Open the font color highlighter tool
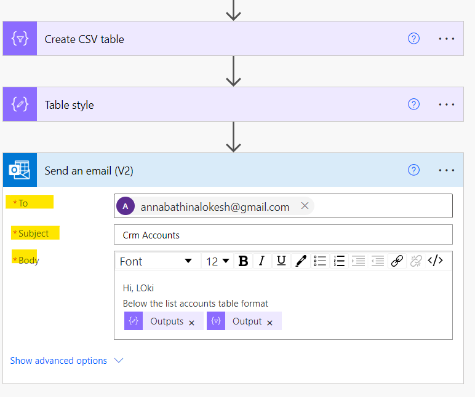 tap(300, 261)
